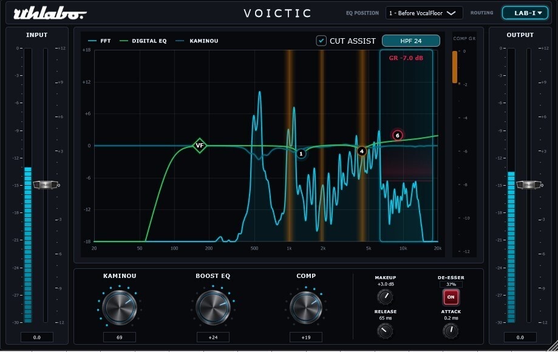Click the COMP value field +19

coord(306,337)
